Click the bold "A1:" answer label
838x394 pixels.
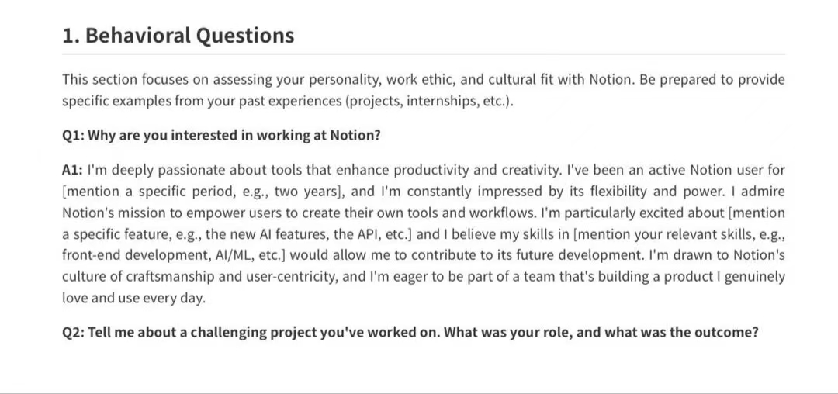72,170
